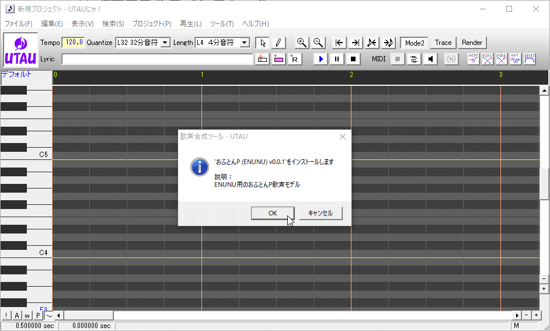Image resolution: width=550 pixels, height=331 pixels.
Task: Open the MIDI routing arrows icon
Action: [414, 59]
